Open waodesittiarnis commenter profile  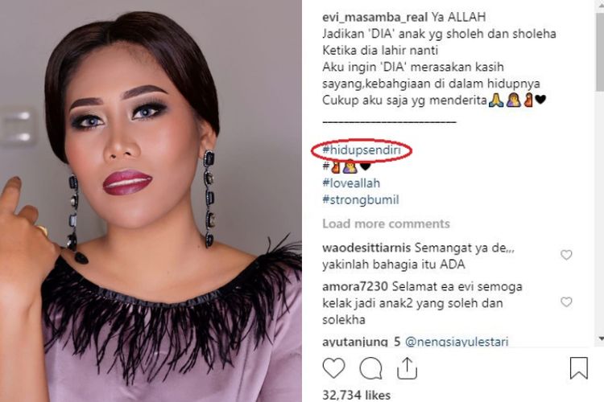366,248
